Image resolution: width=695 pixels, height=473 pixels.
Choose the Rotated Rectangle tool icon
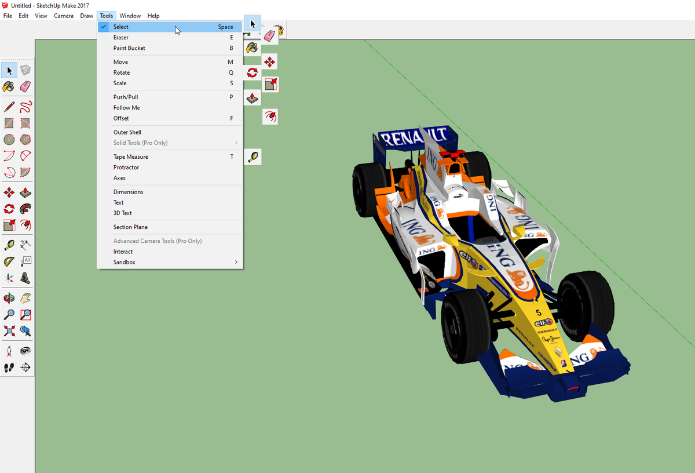pyautogui.click(x=25, y=123)
